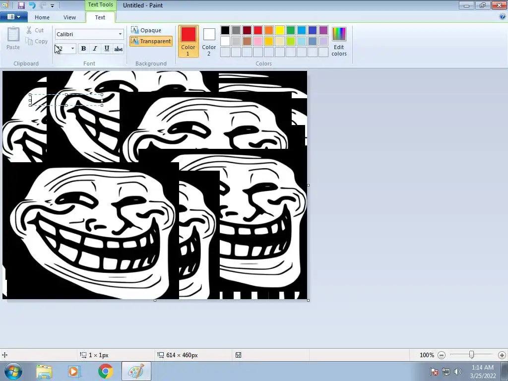Pick the purple color swatch
Screen dimensions: 508x381
coord(323,30)
